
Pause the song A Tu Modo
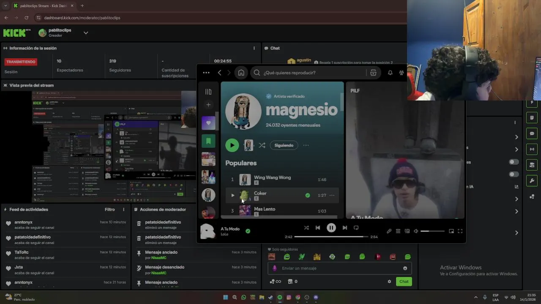point(331,228)
